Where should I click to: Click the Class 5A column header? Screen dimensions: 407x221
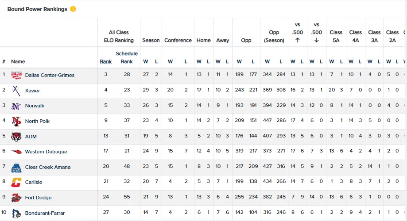[x=336, y=36]
